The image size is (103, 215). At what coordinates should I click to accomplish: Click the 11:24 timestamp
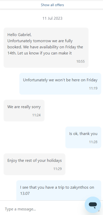[x=36, y=115]
